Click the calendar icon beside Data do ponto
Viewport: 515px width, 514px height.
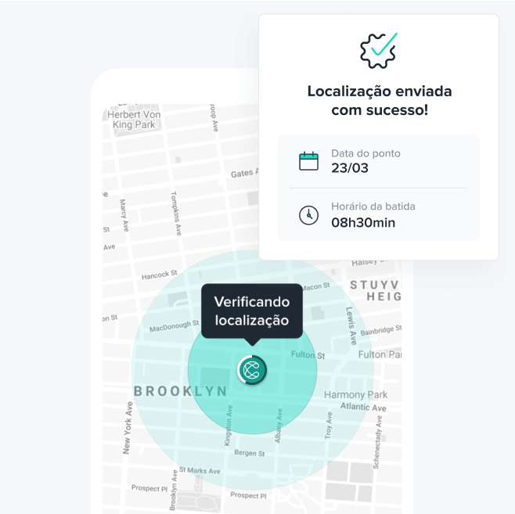[x=308, y=161]
